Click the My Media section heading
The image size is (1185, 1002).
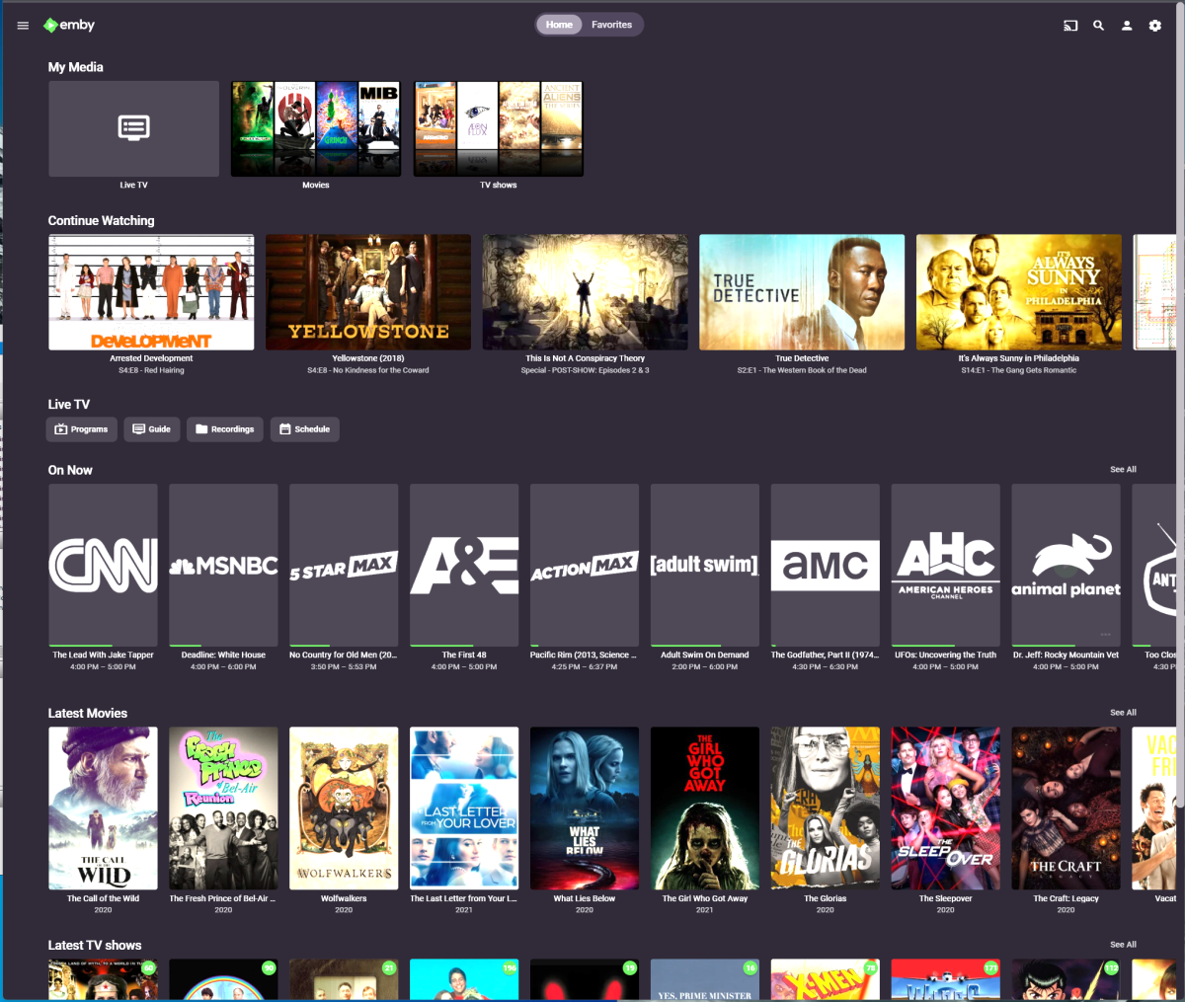coord(76,67)
